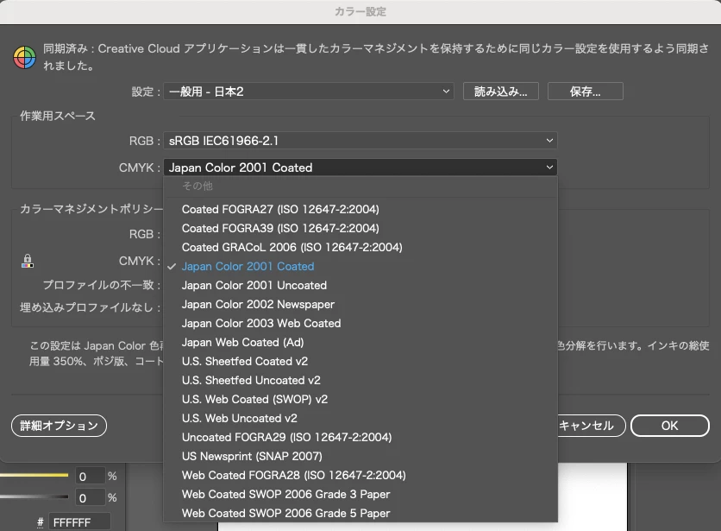Click the CMYK lock printer icon
721x531 pixels.
coord(28,261)
